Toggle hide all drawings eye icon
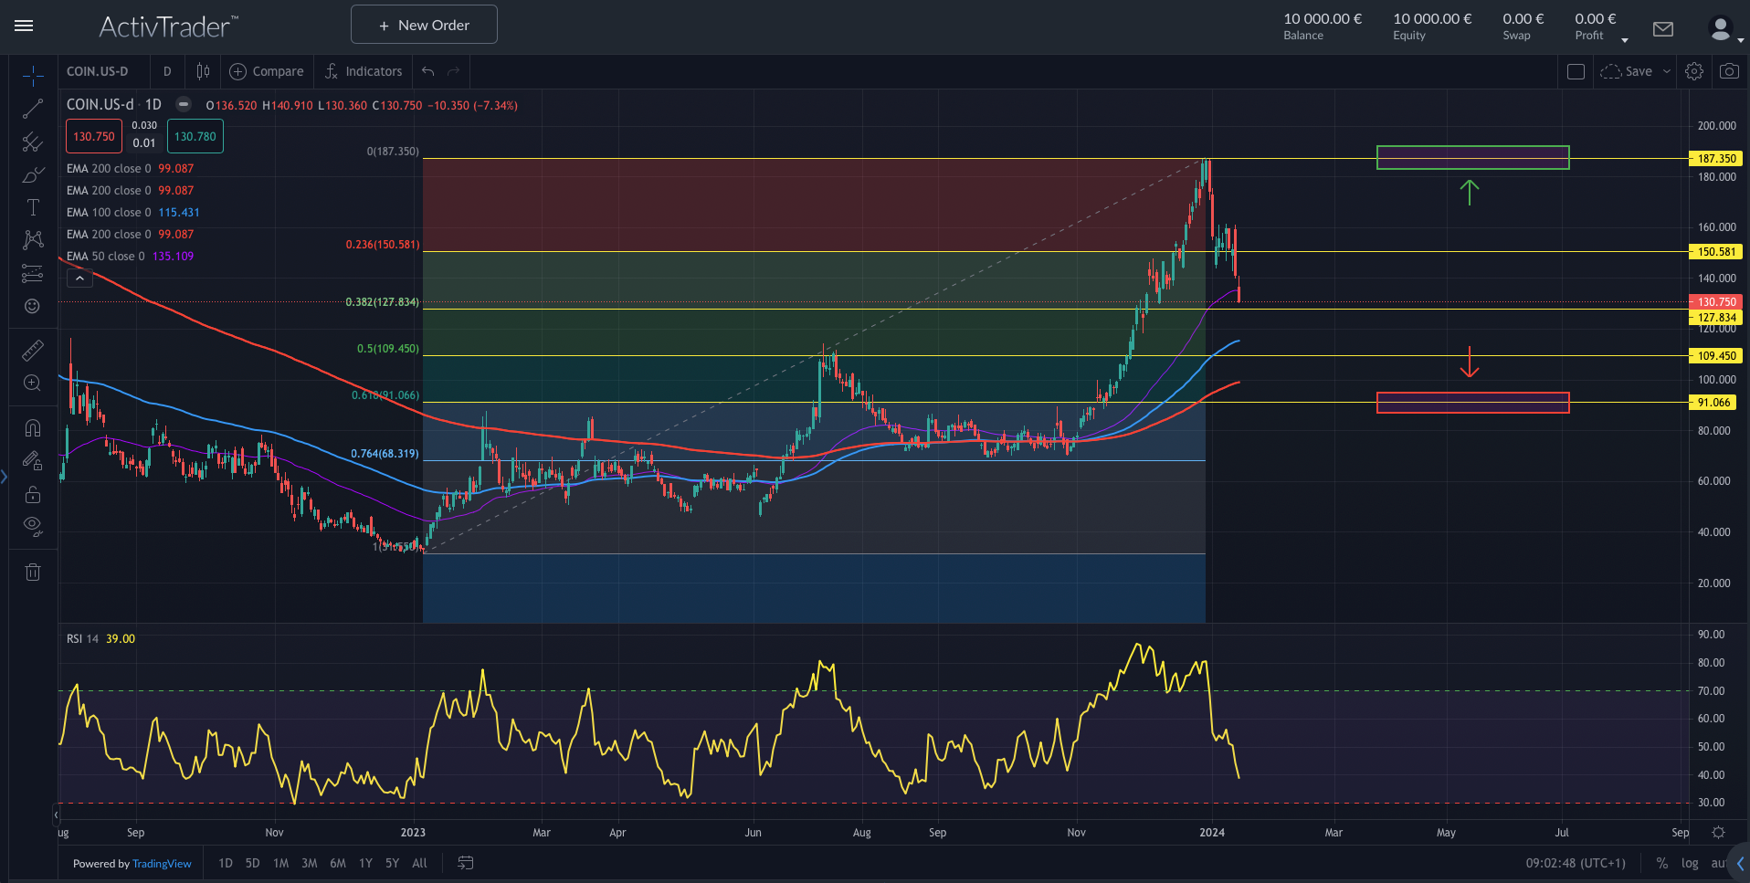This screenshot has width=1750, height=883. pos(33,525)
